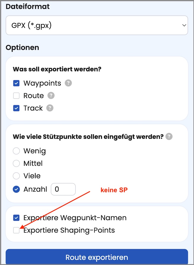The width and height of the screenshot is (194, 265).
Task: Click the help icon beside Route
Action: (51, 96)
